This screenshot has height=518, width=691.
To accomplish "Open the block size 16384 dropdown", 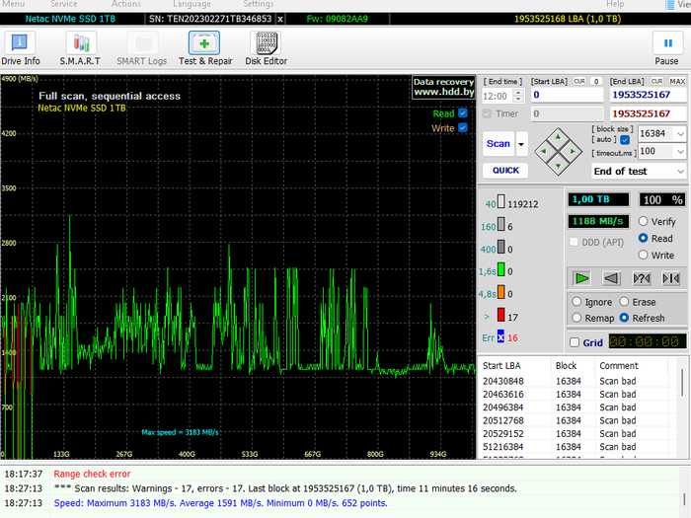I will (x=680, y=134).
